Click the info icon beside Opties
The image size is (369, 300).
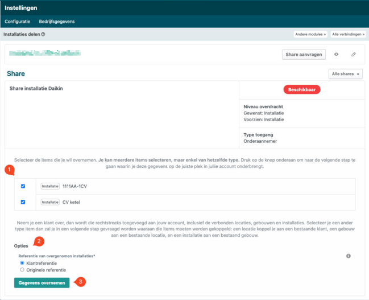pyautogui.click(x=348, y=256)
